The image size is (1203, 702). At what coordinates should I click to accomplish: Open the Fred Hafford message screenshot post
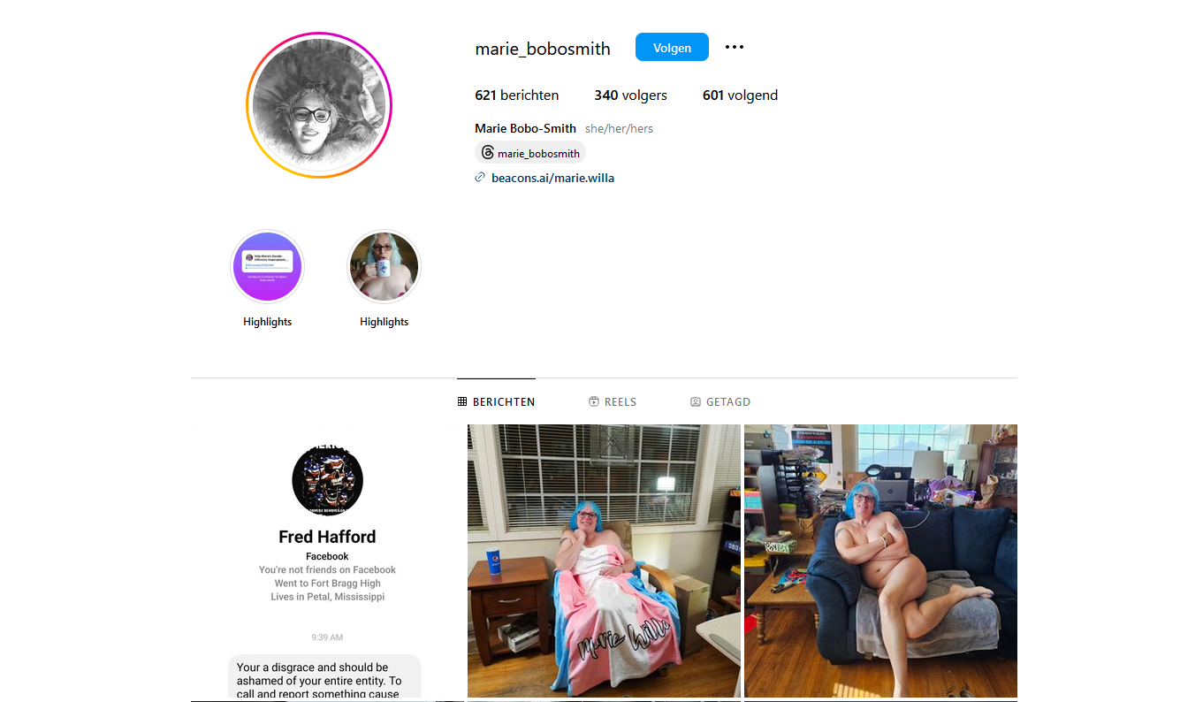point(327,561)
